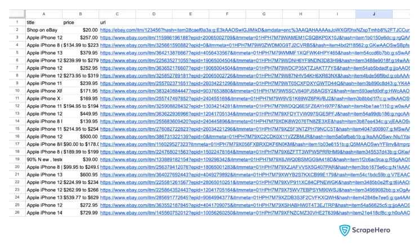Select column B header
Image resolution: width=419 pixels, height=247 pixels.
81,14
